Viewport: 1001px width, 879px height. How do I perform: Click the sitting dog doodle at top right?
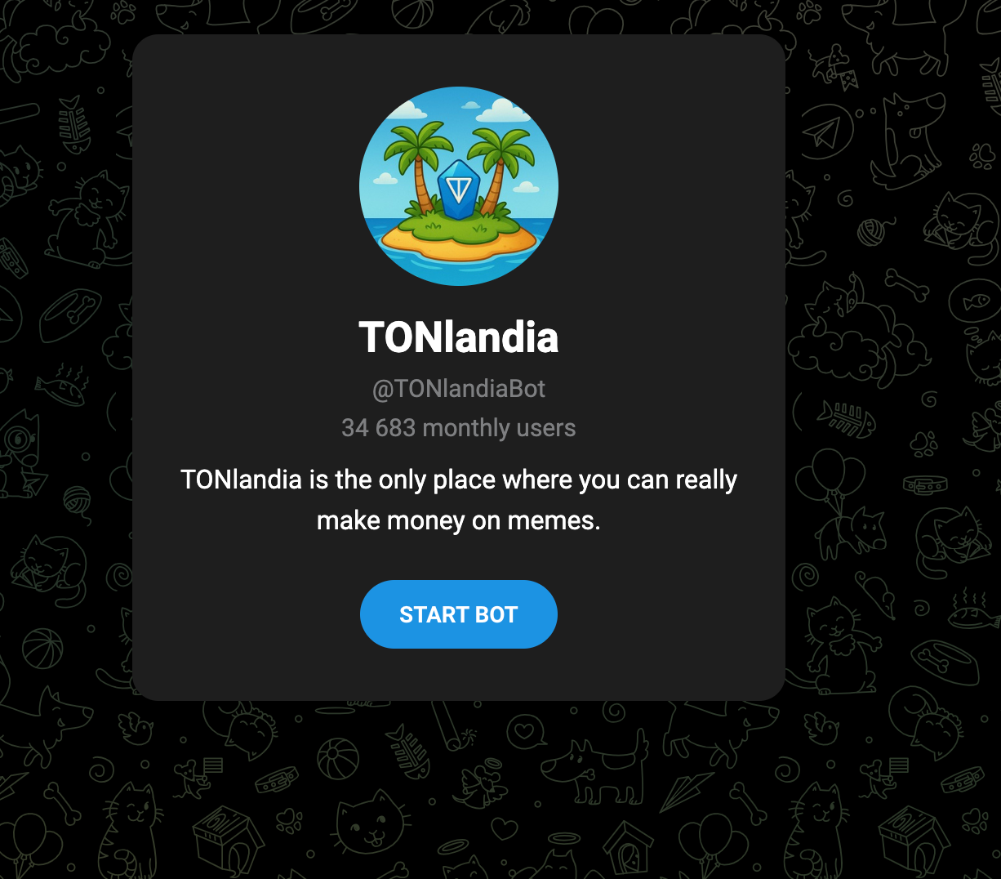click(x=905, y=139)
